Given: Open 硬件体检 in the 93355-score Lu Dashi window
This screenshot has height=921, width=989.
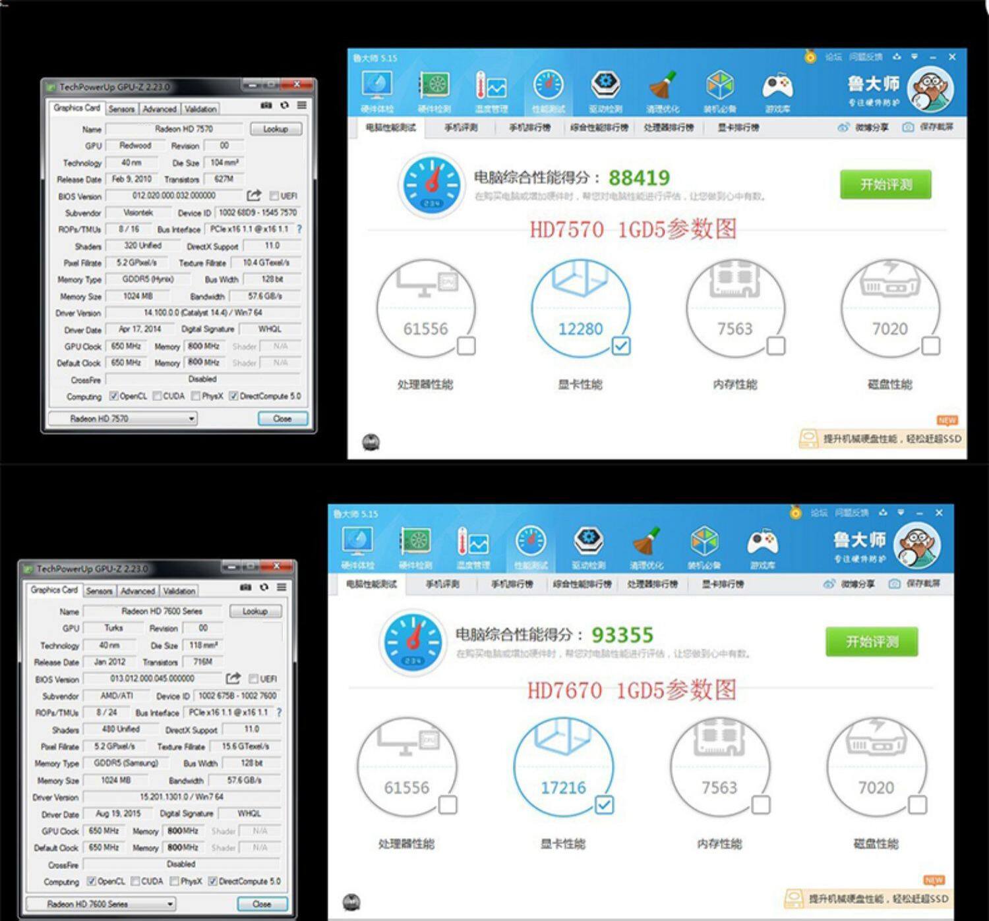Looking at the screenshot, I should pyautogui.click(x=358, y=548).
